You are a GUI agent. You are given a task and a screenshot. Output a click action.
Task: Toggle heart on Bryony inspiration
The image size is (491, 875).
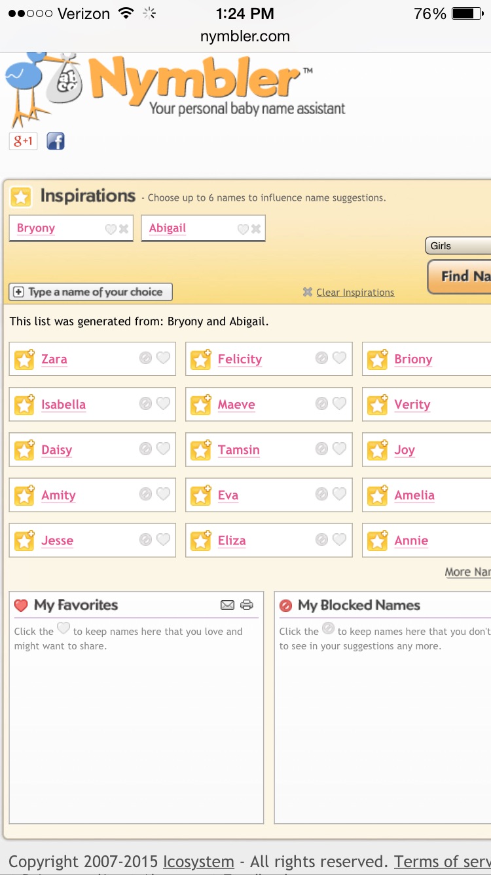coord(111,229)
